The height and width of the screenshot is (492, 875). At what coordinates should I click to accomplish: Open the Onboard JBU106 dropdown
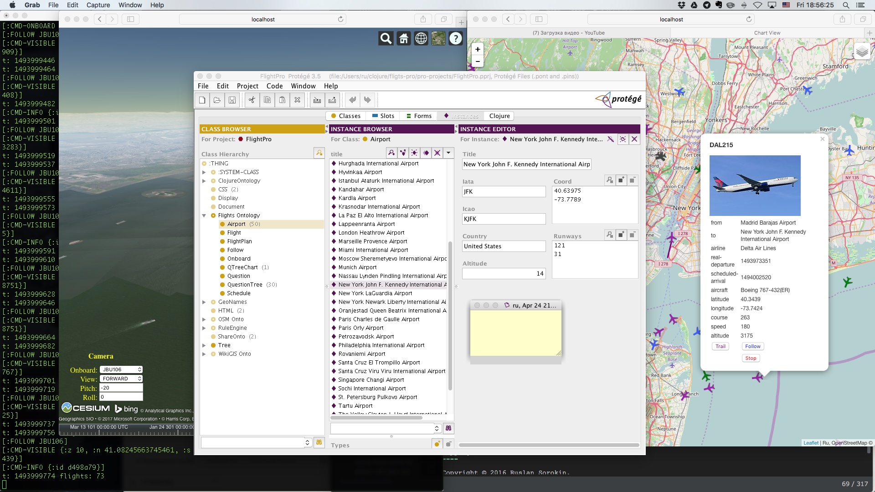[x=121, y=369]
